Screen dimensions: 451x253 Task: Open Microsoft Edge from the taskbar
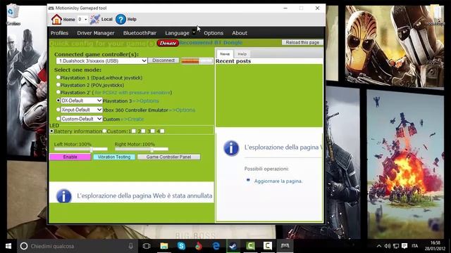[216, 246]
